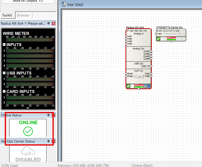This screenshot has width=202, height=167.
Task: Click the In#2 port on Radius NX
Action: 126,39
